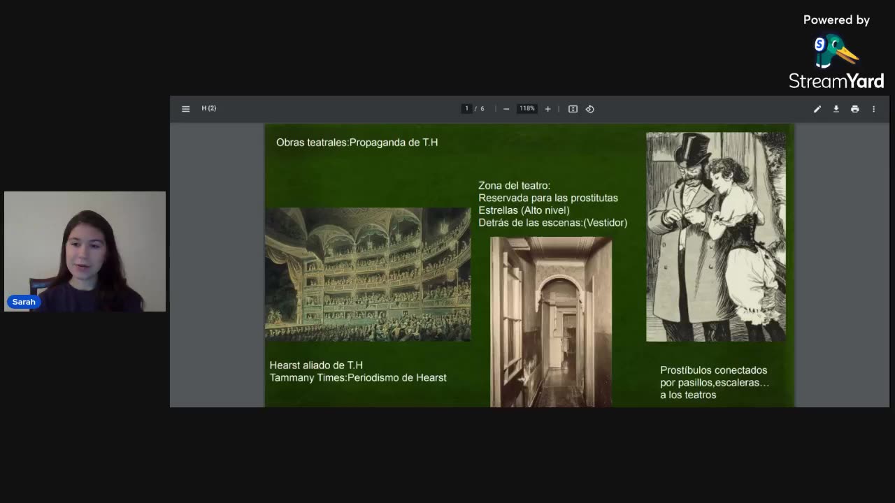The height and width of the screenshot is (503, 895).
Task: Click the theater auditorium illustration
Action: (x=368, y=275)
